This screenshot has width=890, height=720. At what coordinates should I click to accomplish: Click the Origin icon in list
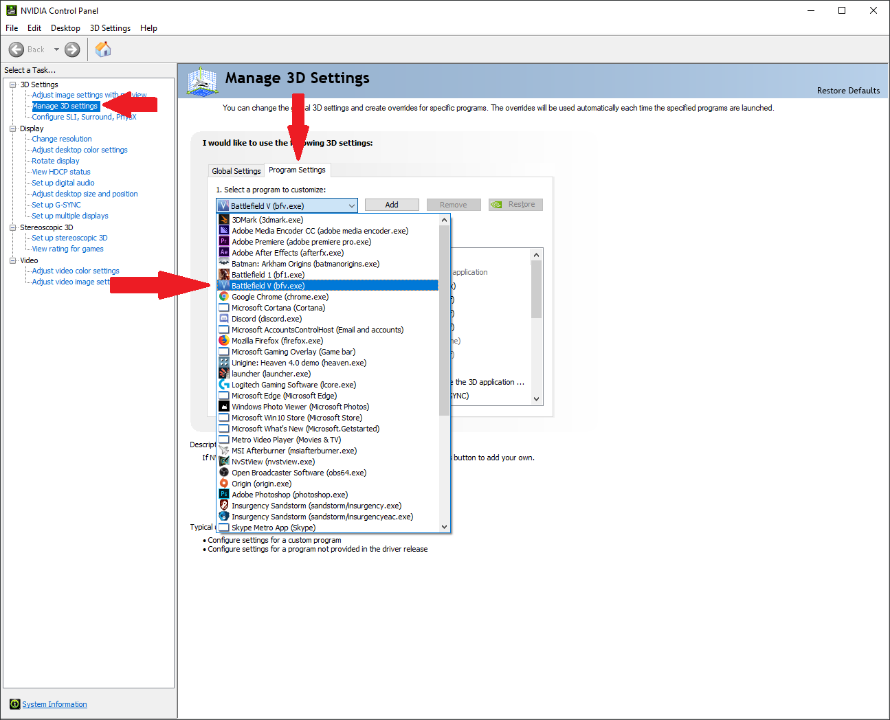224,484
